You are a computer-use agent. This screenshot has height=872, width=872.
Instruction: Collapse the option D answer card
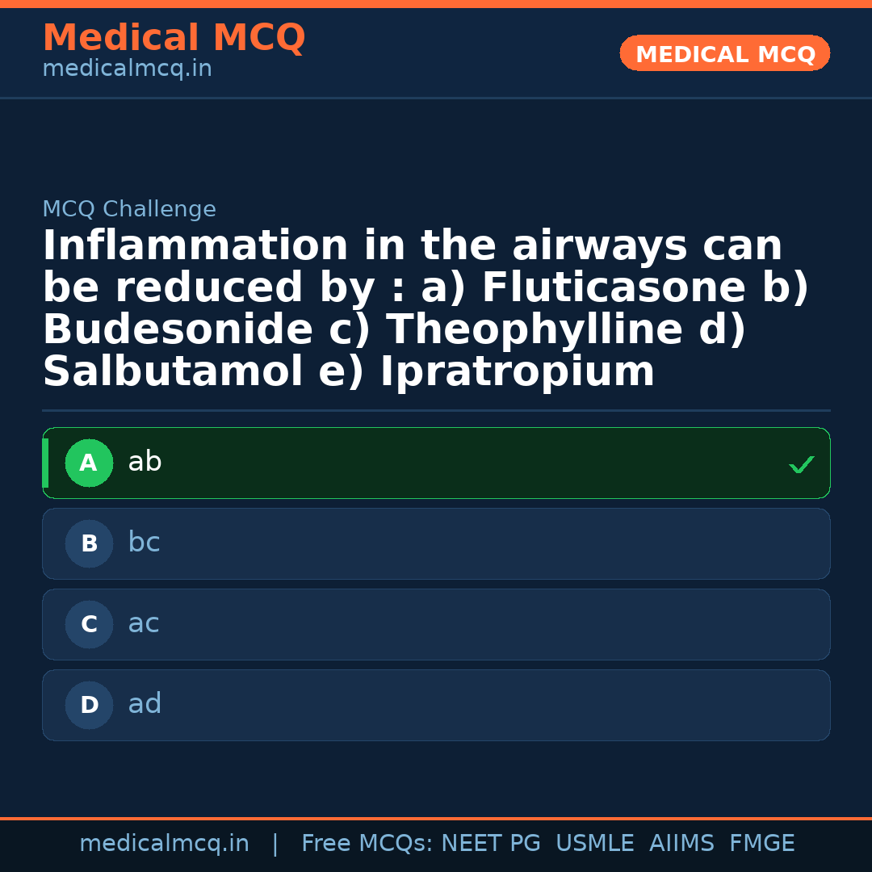(x=436, y=705)
